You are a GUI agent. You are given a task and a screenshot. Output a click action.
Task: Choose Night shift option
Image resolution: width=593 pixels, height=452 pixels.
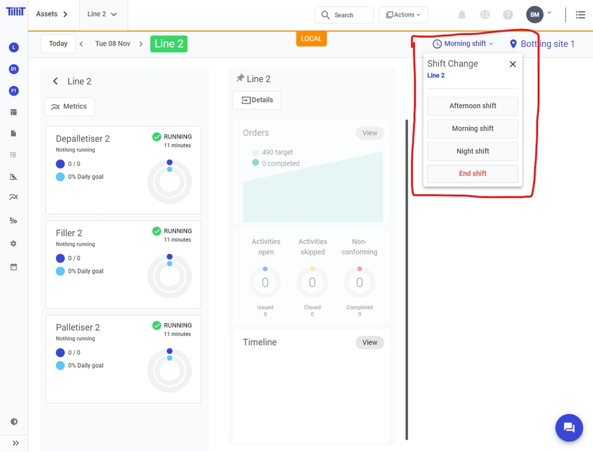tap(472, 152)
